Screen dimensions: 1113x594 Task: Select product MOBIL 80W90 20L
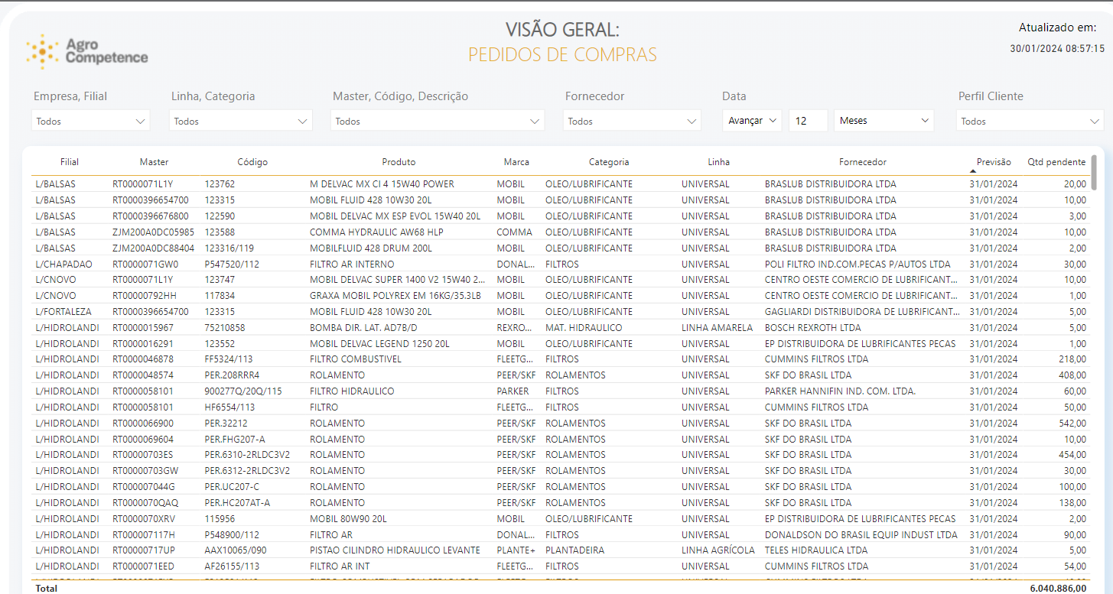coord(348,519)
